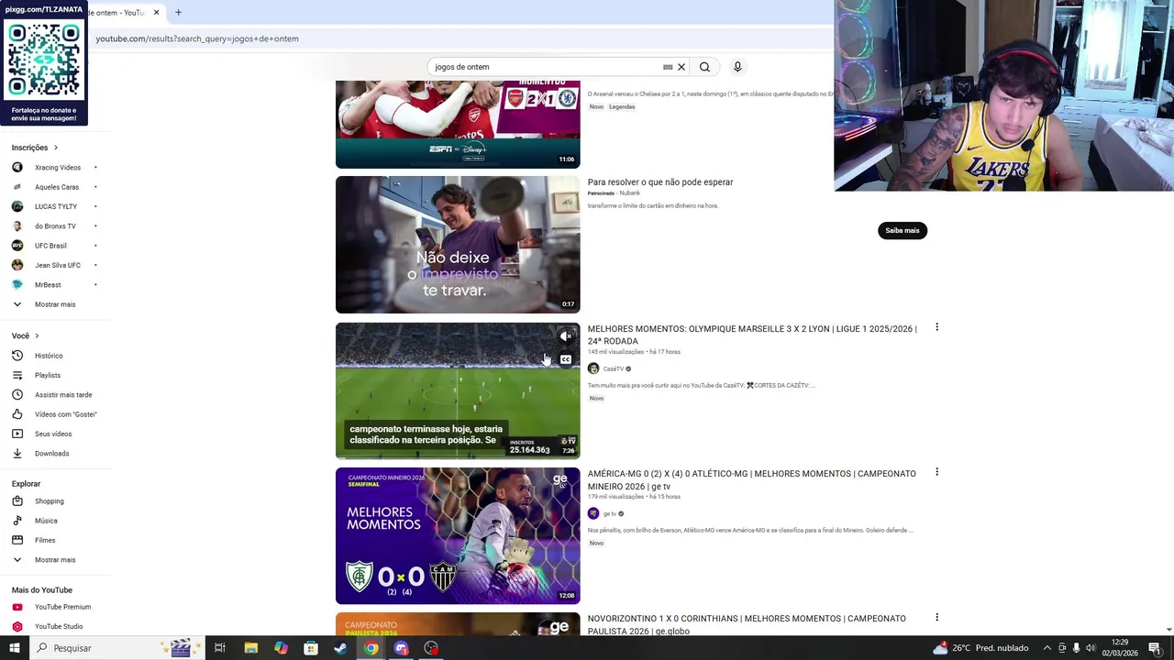Viewport: 1174px width, 660px height.
Task: Open Steam from the taskbar
Action: [340, 648]
